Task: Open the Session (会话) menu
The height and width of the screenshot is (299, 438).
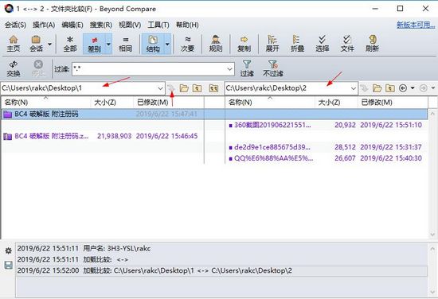Action: (x=15, y=25)
